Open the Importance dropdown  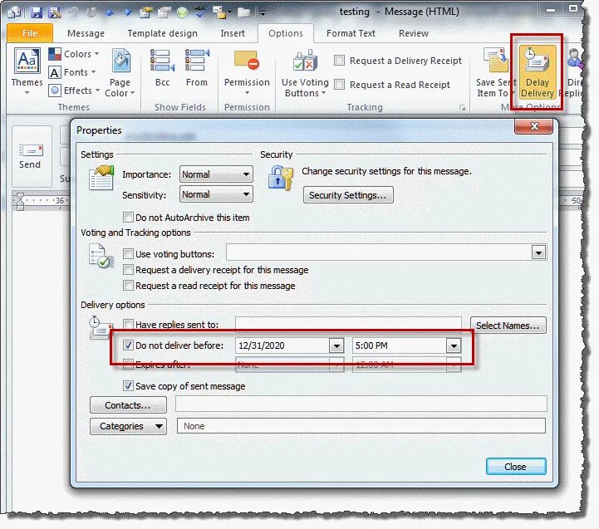tap(216, 174)
